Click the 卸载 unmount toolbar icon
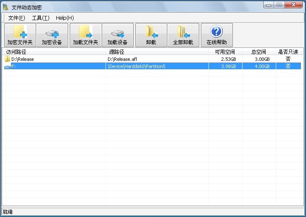The height and width of the screenshot is (217, 306). click(x=151, y=32)
